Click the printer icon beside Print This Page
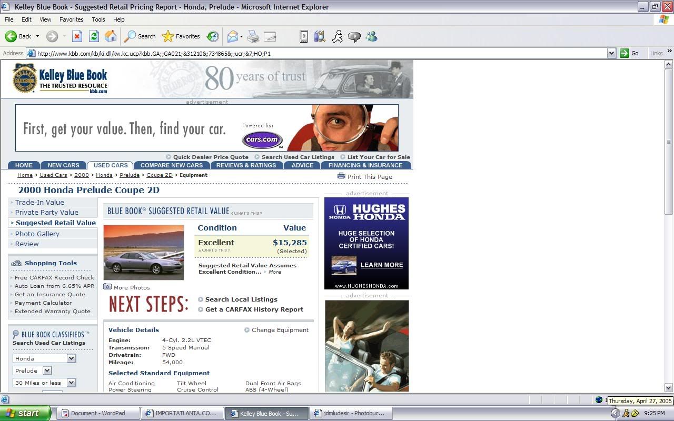Image resolution: width=674 pixels, height=421 pixels. coord(341,176)
